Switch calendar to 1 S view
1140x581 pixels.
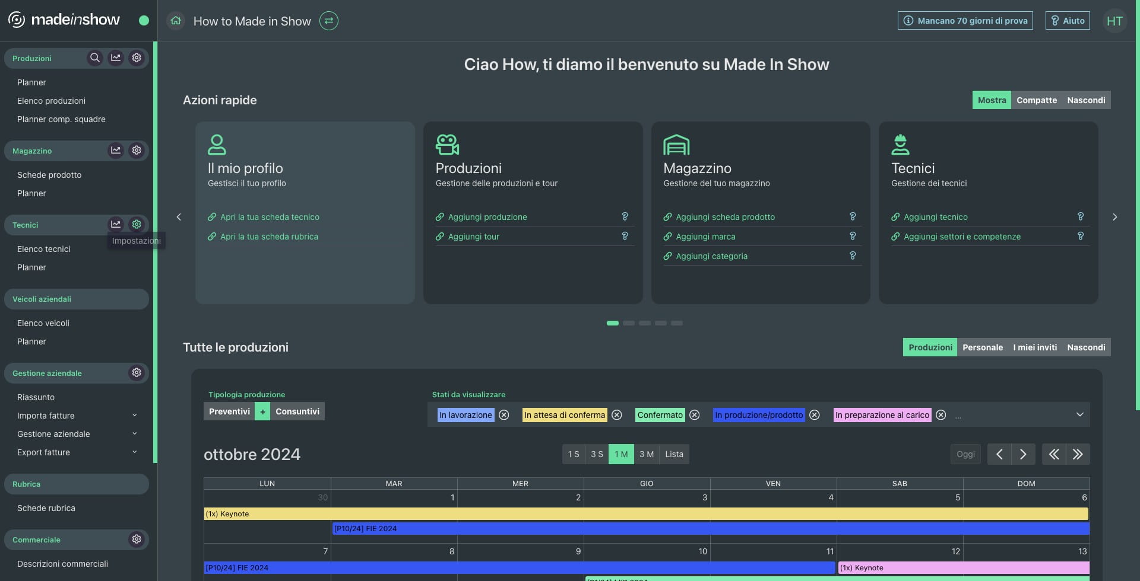574,454
